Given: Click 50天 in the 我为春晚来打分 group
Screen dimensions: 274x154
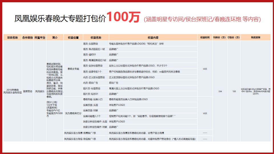Looking at the screenshot, I should point(205,113).
